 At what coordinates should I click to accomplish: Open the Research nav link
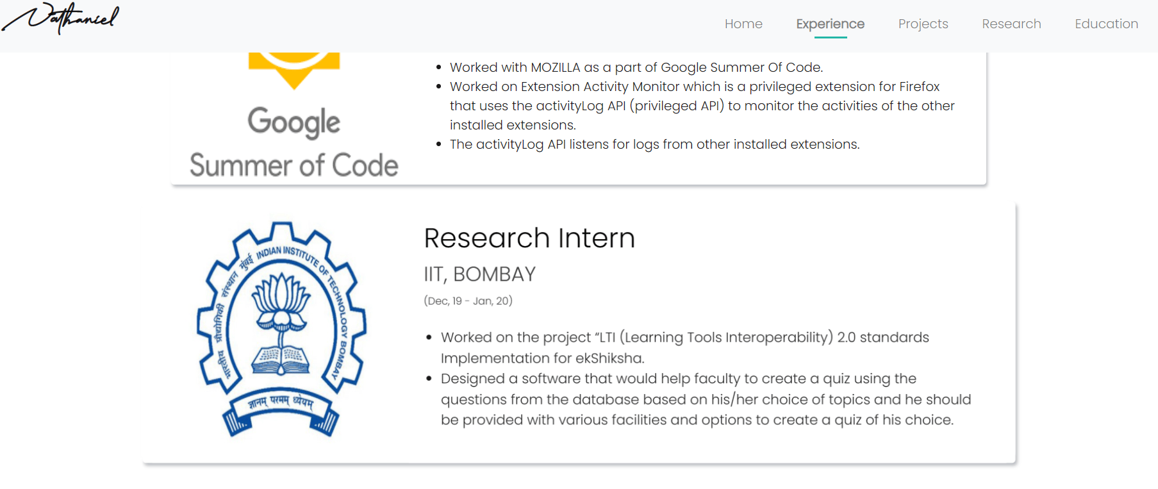click(x=1011, y=24)
